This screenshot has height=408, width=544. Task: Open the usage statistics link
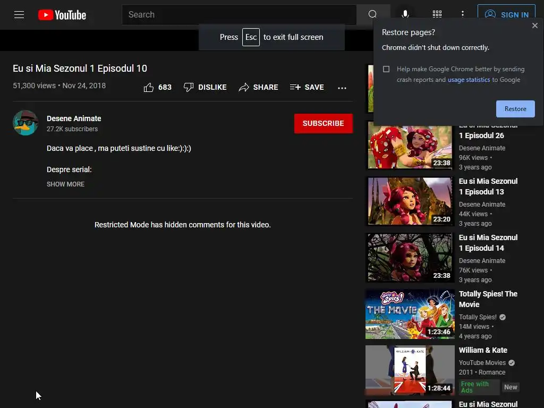469,80
